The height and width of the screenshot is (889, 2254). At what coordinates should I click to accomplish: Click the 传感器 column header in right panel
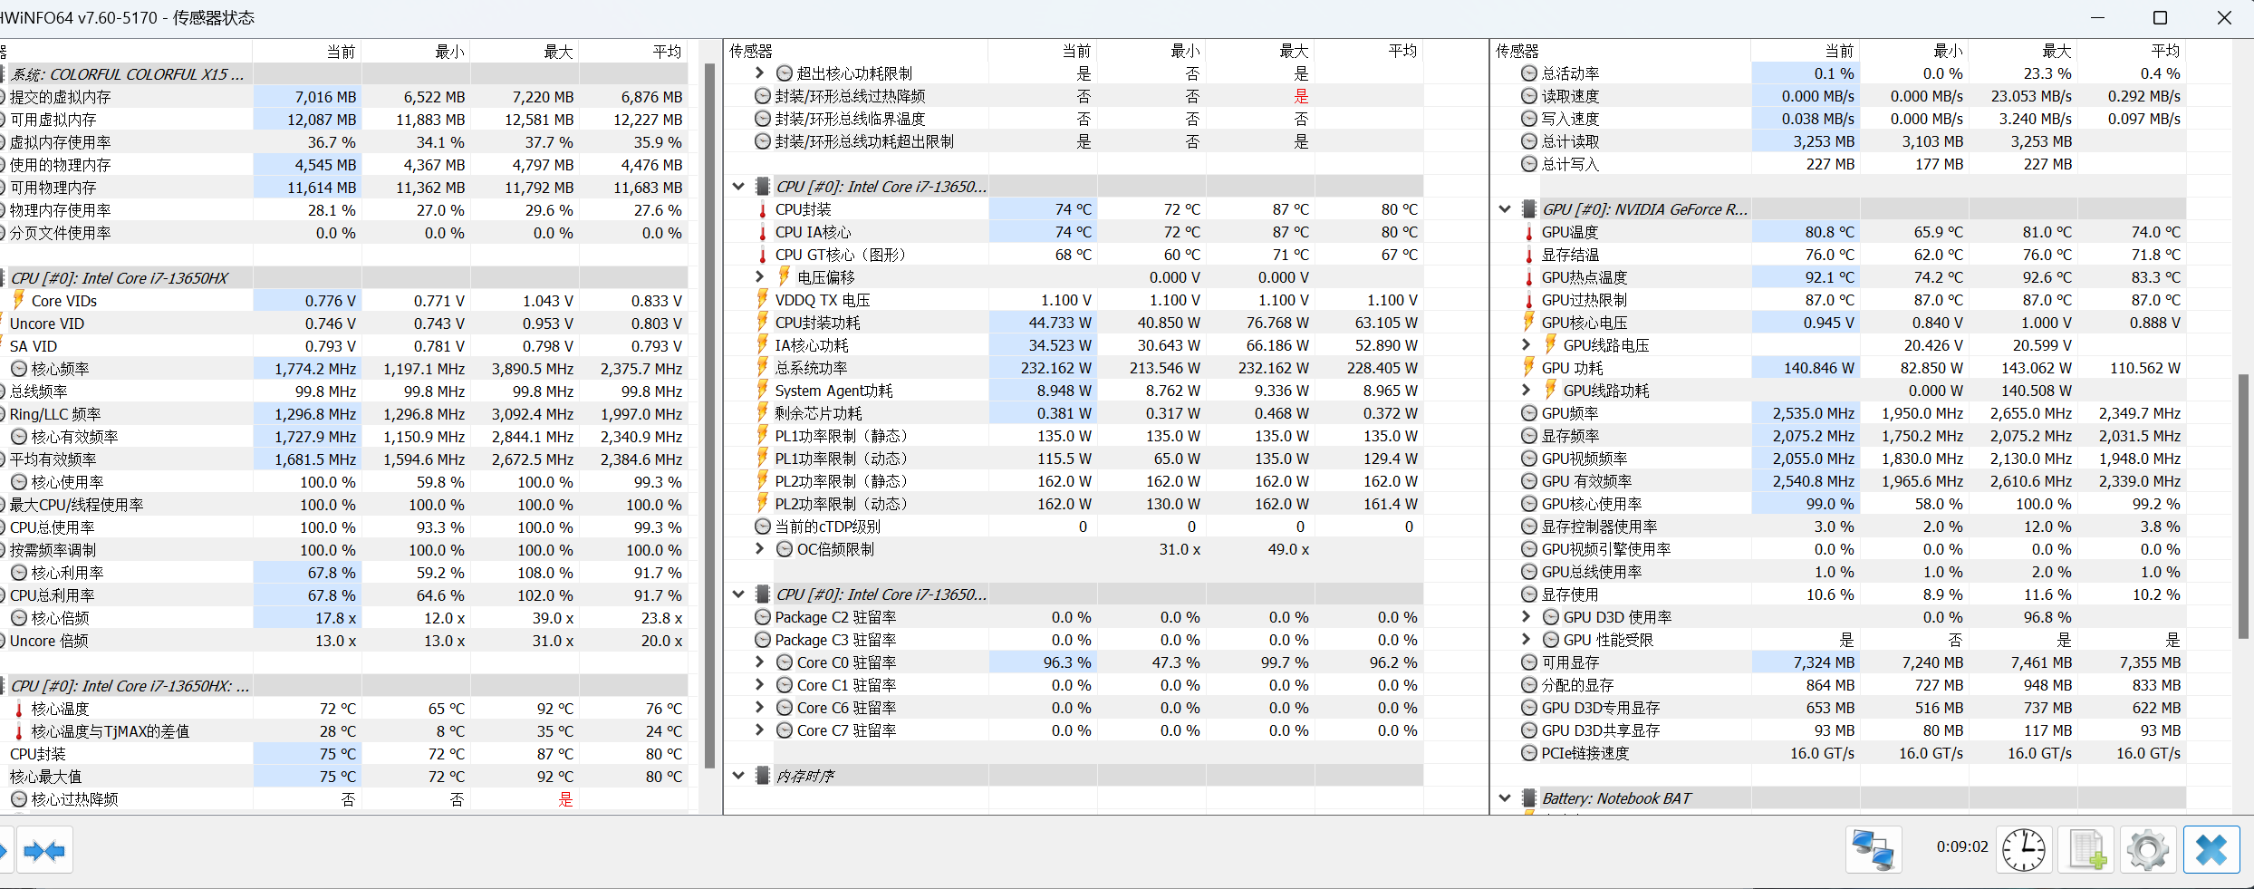(1621, 51)
